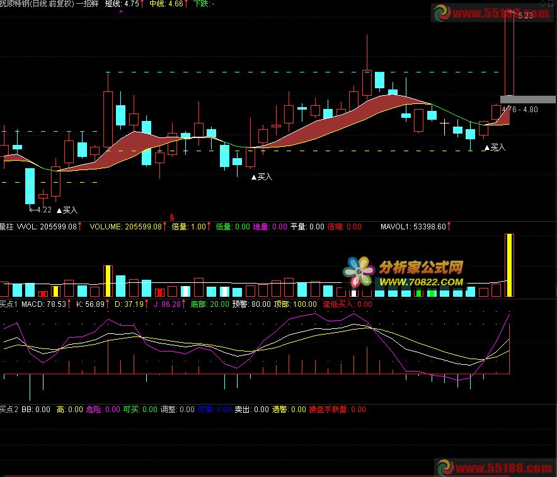Select the 一招鲜 indicator name in the header
Image resolution: width=557 pixels, height=477 pixels.
tap(88, 4)
